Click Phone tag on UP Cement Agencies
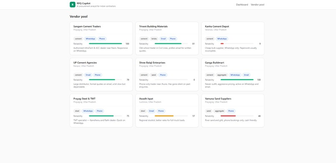 (x=98, y=75)
